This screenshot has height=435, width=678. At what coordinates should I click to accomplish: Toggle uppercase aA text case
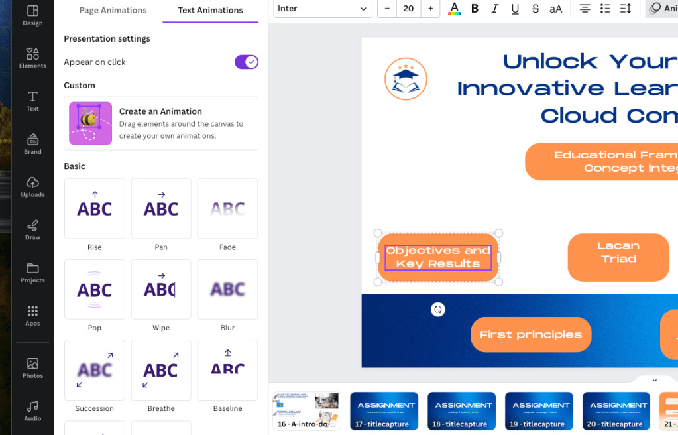pos(555,9)
